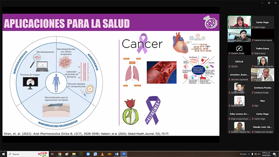Click the ALZHEIMER purple ribbon image on slide

[x=153, y=110]
